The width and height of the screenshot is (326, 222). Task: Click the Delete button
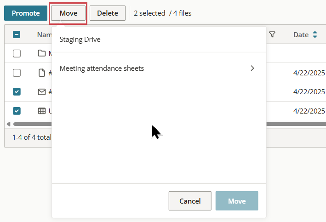point(108,13)
